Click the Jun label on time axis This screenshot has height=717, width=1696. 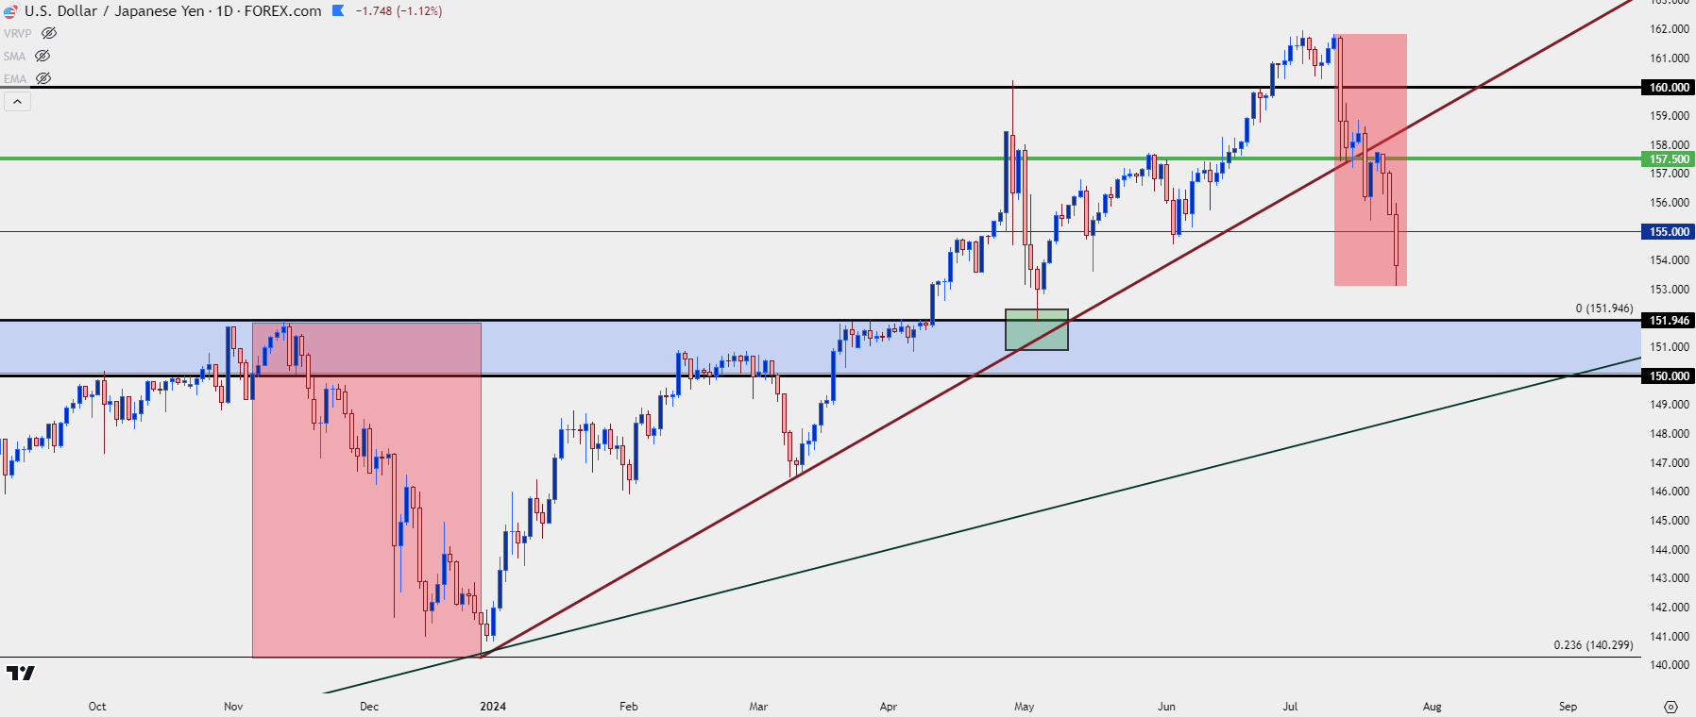[1167, 707]
